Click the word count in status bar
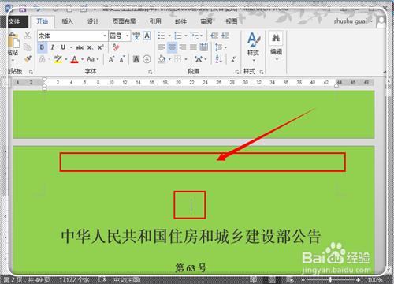 [74, 280]
